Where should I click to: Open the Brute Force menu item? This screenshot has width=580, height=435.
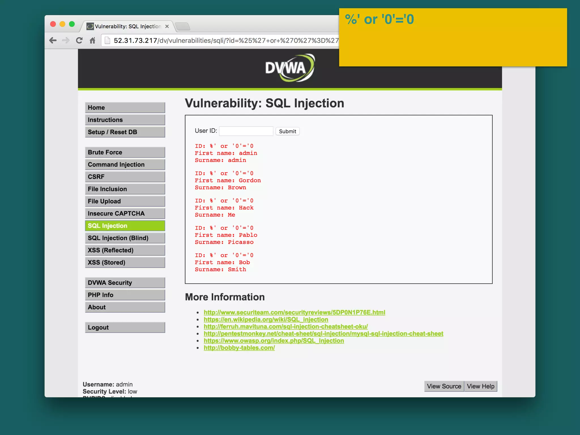click(125, 152)
